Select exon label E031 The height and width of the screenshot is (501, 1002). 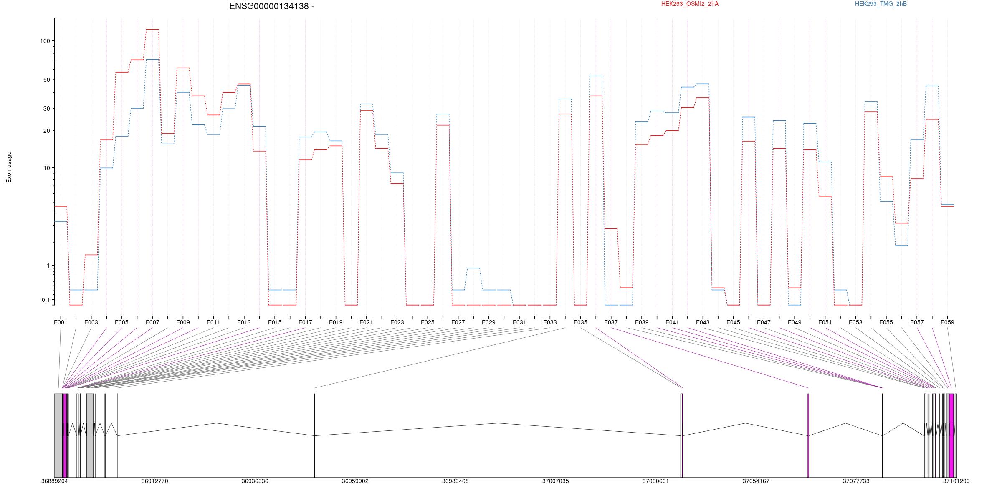519,322
